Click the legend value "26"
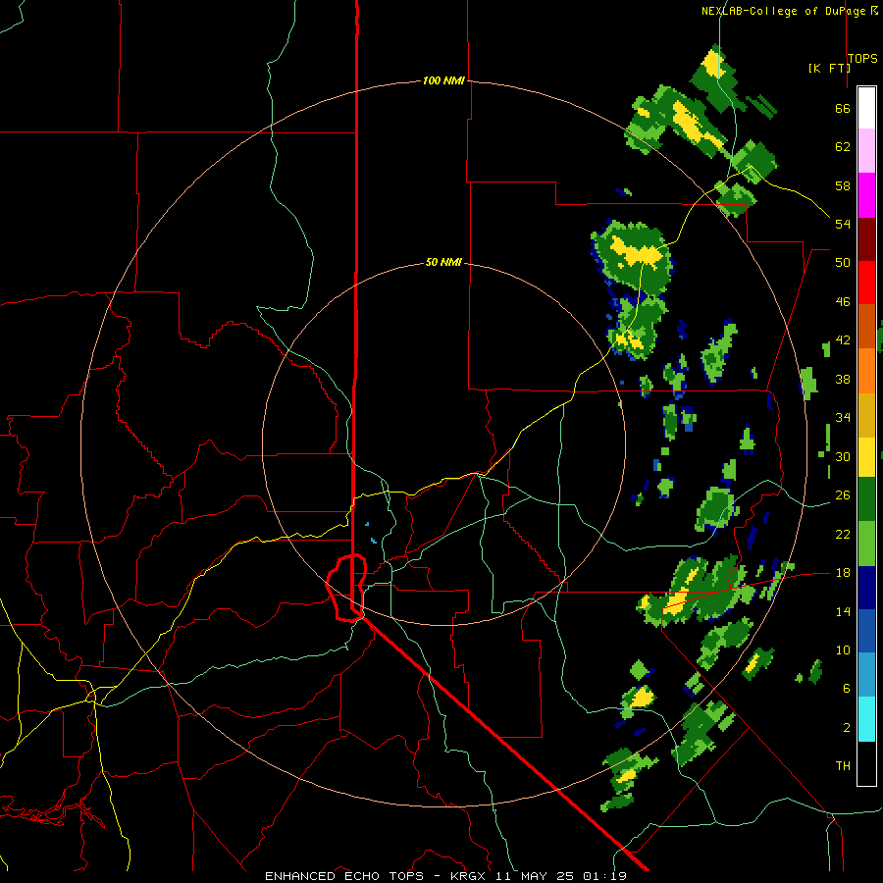This screenshot has height=883, width=883. (x=843, y=495)
